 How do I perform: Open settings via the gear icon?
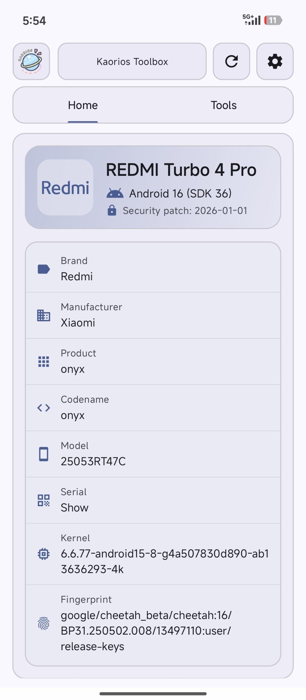click(x=275, y=61)
